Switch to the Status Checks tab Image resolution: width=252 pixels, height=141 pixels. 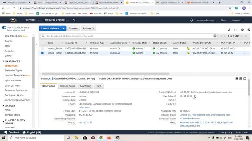67,86
